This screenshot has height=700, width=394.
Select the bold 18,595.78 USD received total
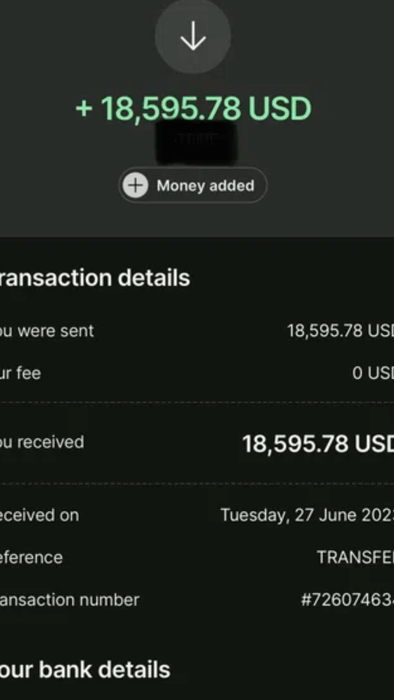[x=317, y=443]
